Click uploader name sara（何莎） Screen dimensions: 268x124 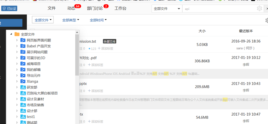pos(246,48)
